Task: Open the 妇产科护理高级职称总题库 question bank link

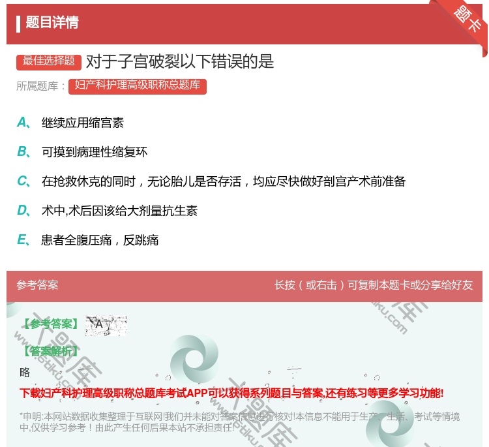Action: click(x=137, y=86)
